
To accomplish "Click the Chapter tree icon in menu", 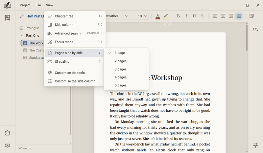I will (50, 16).
